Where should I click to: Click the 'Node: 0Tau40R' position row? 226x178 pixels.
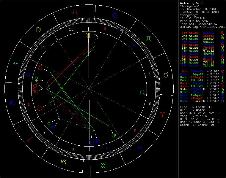click(x=202, y=101)
